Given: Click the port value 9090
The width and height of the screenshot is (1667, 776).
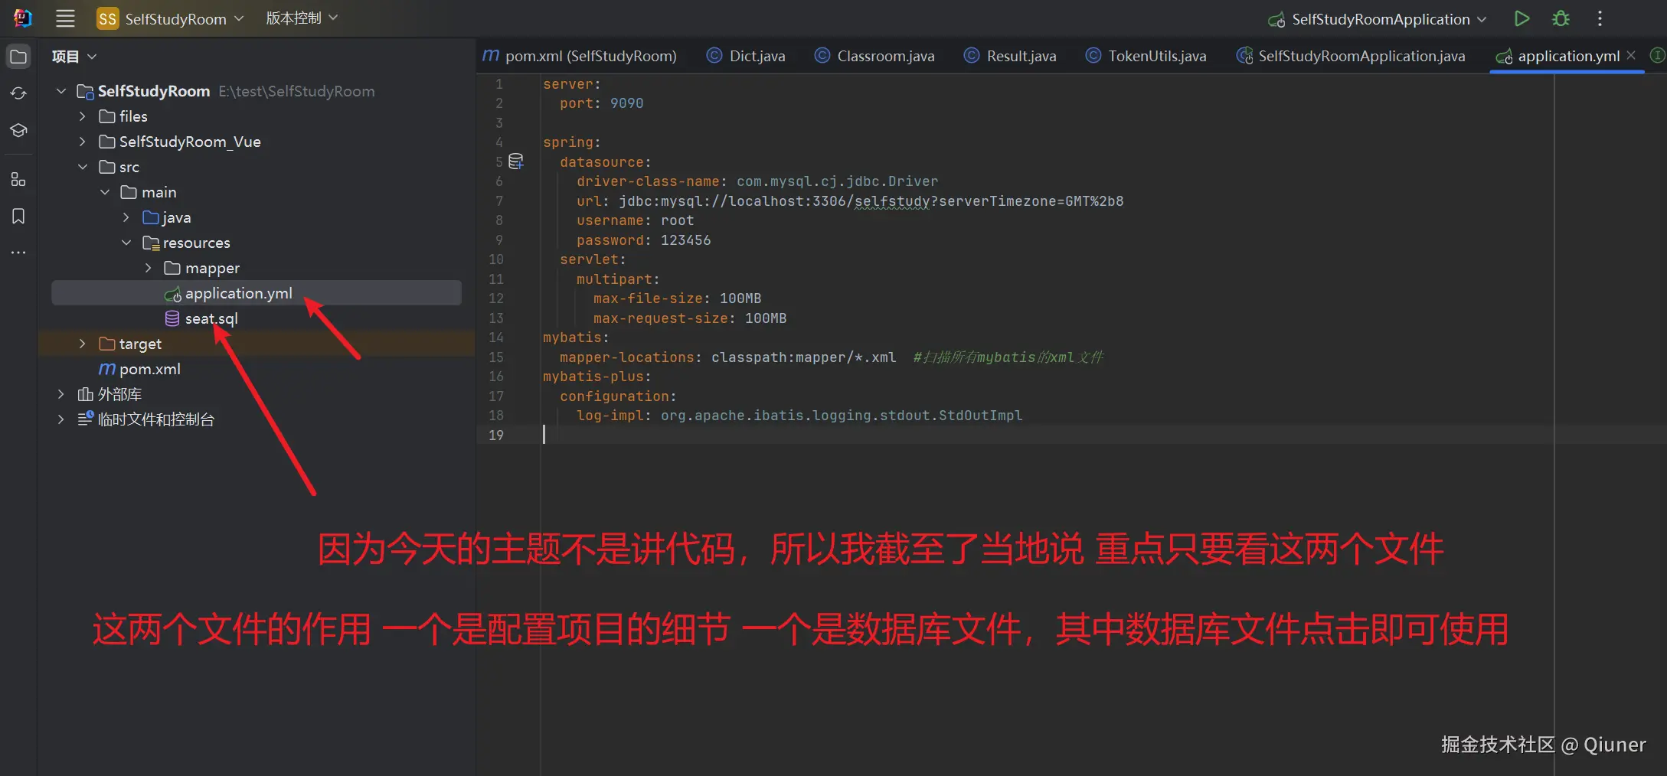Looking at the screenshot, I should tap(626, 103).
